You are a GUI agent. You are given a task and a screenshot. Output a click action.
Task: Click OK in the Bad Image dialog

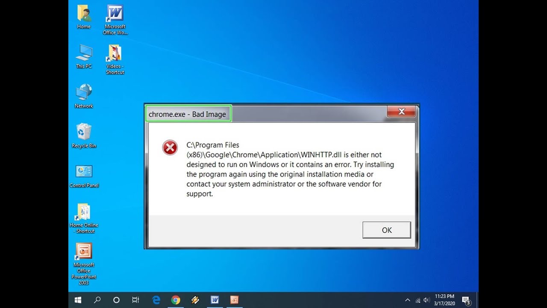click(x=387, y=230)
